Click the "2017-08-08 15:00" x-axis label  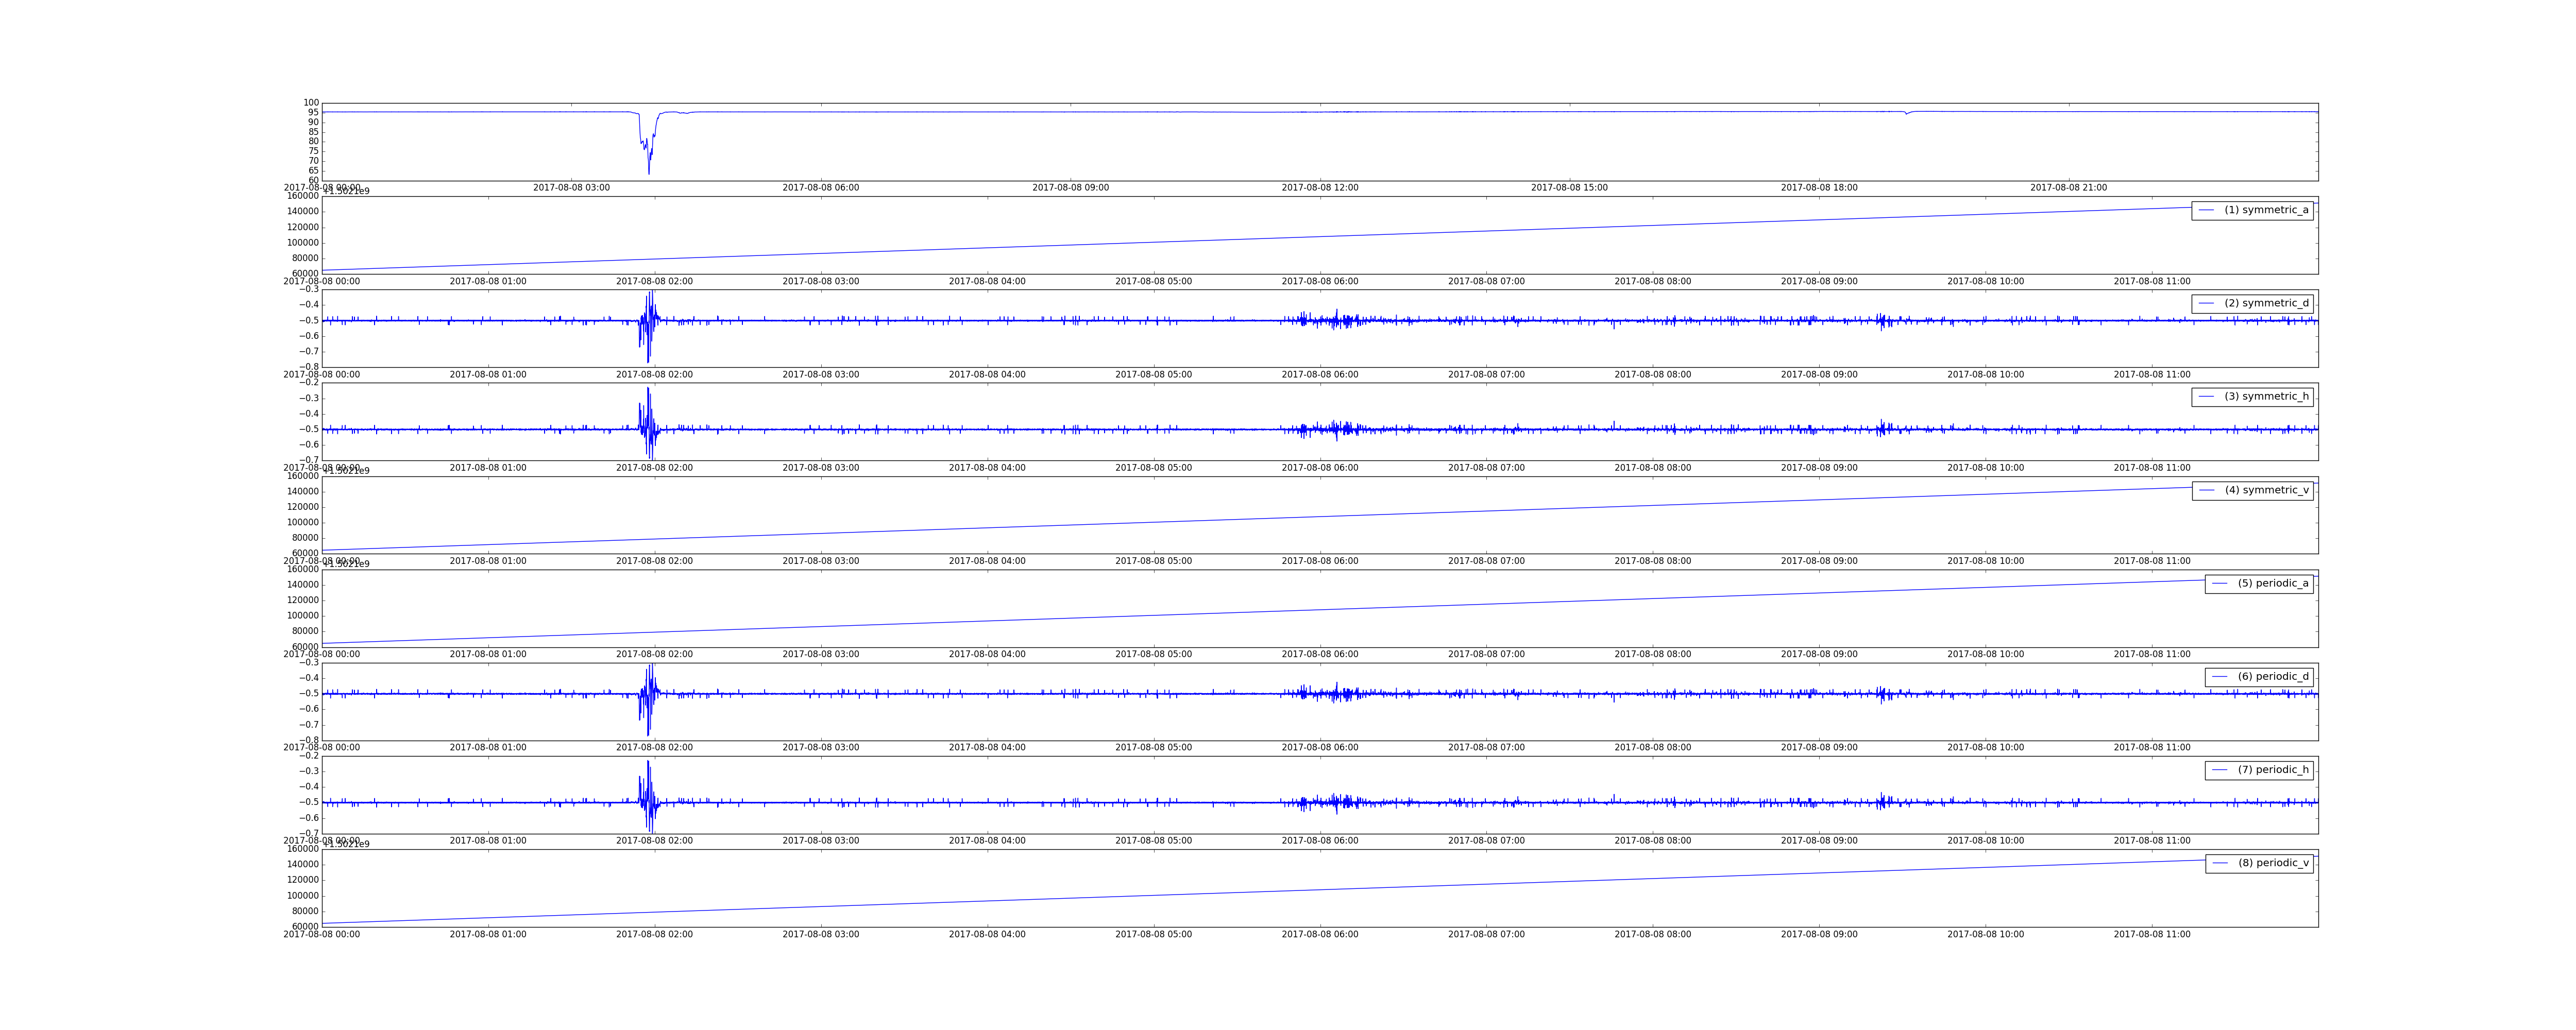[x=1570, y=188]
